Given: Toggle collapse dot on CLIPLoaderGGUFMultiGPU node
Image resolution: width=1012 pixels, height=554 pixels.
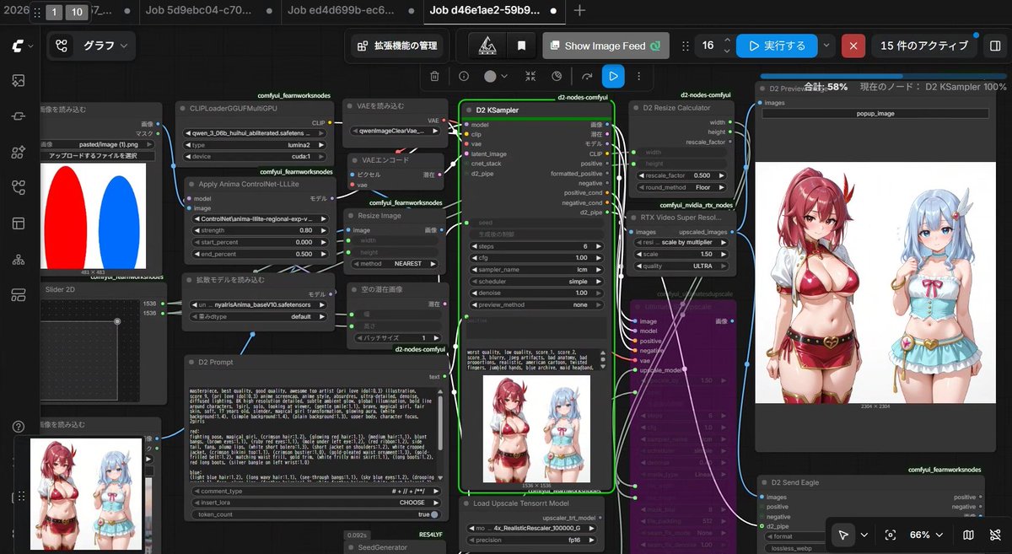Looking at the screenshot, I should pos(181,109).
